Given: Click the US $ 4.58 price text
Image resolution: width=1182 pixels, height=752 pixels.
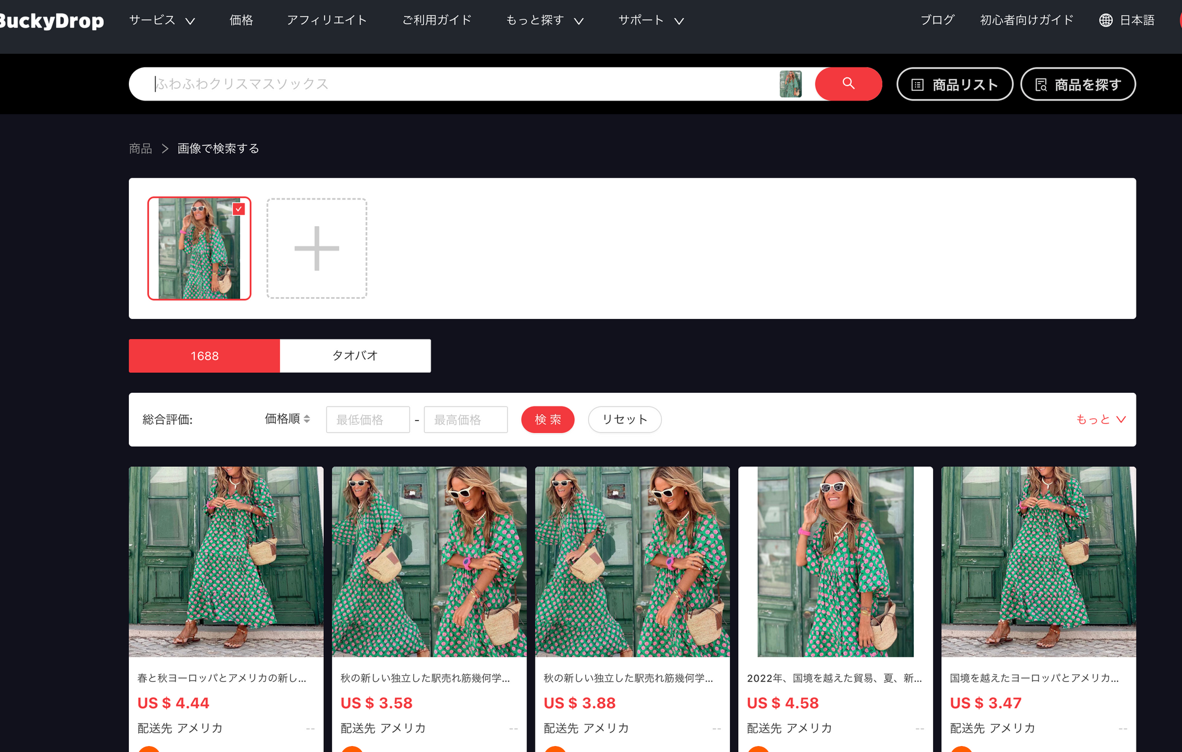Looking at the screenshot, I should click(x=782, y=703).
